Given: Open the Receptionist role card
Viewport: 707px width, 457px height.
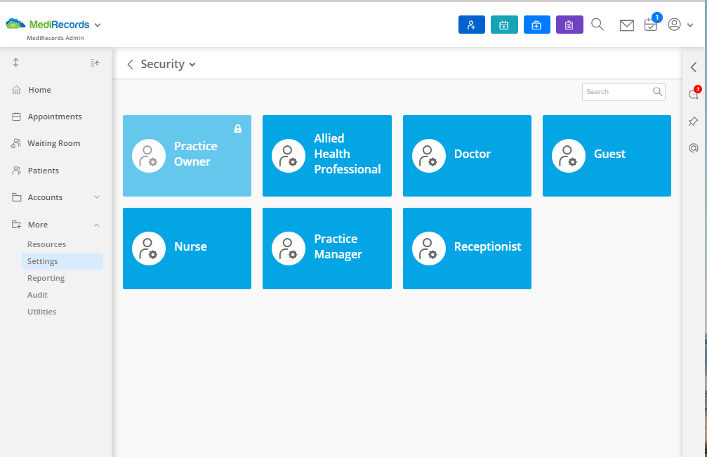Looking at the screenshot, I should click(467, 249).
